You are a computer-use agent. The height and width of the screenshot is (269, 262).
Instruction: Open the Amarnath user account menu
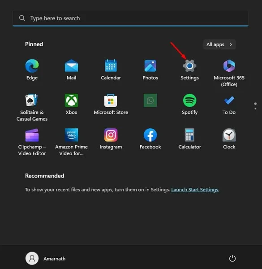pos(46,259)
